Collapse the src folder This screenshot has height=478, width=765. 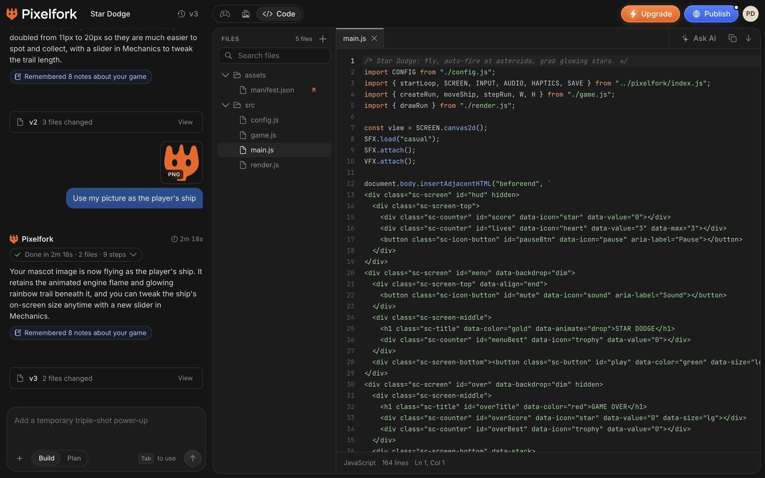[x=226, y=105]
